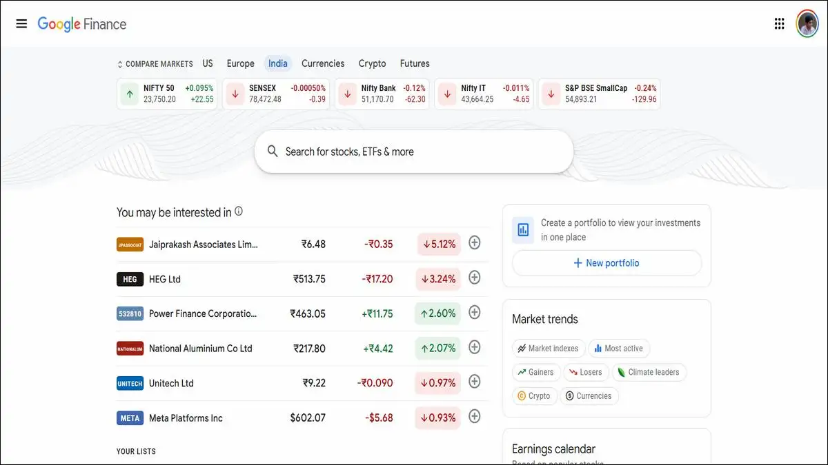Open the Losers chip

(x=586, y=372)
